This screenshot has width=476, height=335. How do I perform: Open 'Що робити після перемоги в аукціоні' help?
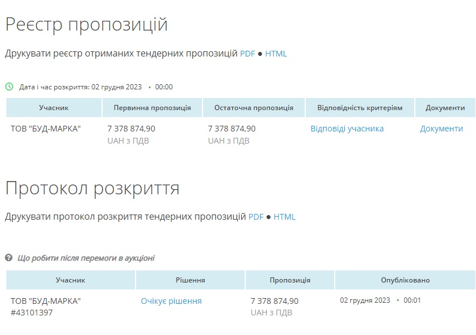[x=86, y=258]
